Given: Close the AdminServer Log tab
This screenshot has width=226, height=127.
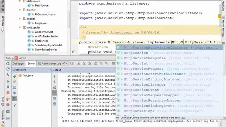Looking at the screenshot, I should pyautogui.click(x=66, y=64).
